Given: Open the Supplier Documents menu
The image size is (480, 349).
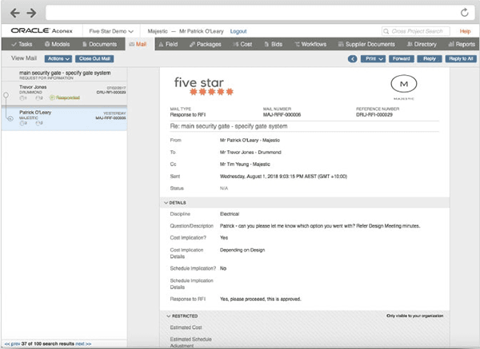Looking at the screenshot, I should [366, 44].
